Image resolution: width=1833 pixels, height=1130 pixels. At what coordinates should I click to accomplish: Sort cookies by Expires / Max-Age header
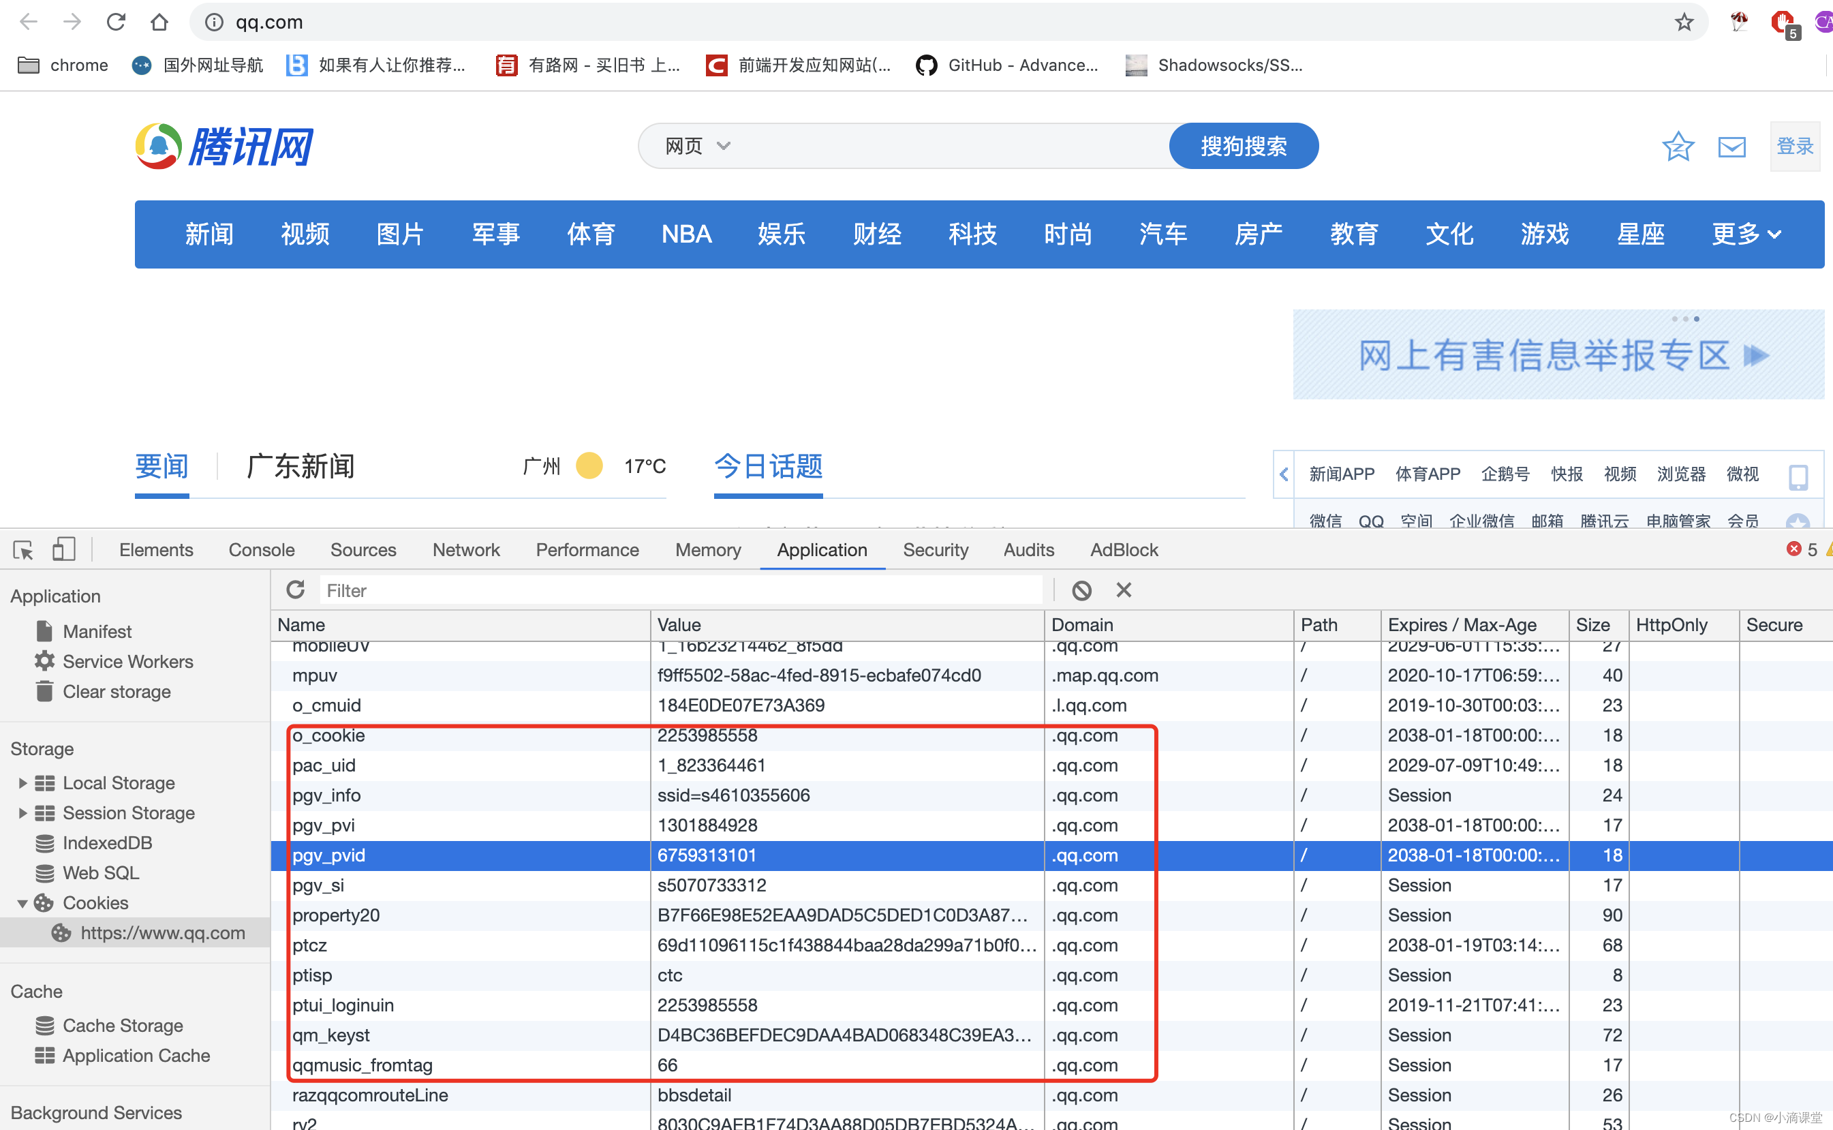pyautogui.click(x=1475, y=625)
